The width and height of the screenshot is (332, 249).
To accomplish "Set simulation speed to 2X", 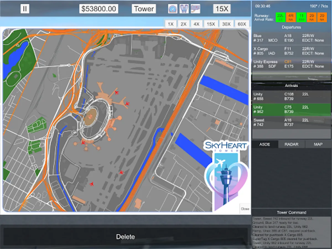I will (183, 24).
